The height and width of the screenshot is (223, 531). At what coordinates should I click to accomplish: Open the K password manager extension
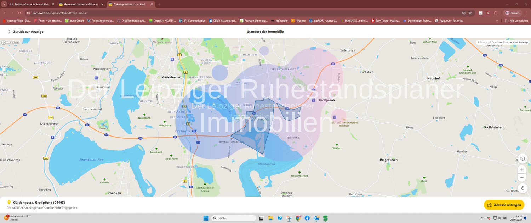[480, 13]
